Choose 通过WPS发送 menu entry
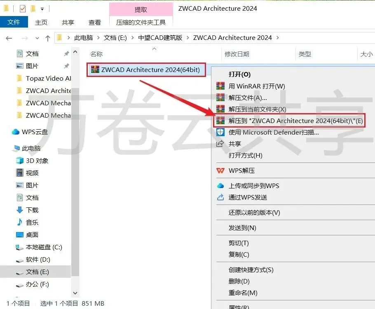The width and height of the screenshot is (375, 309). pyautogui.click(x=248, y=197)
